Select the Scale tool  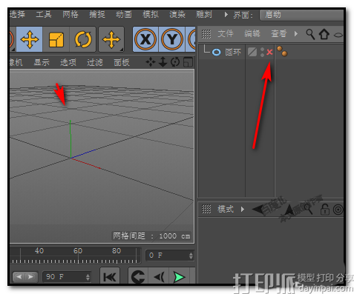[56, 39]
